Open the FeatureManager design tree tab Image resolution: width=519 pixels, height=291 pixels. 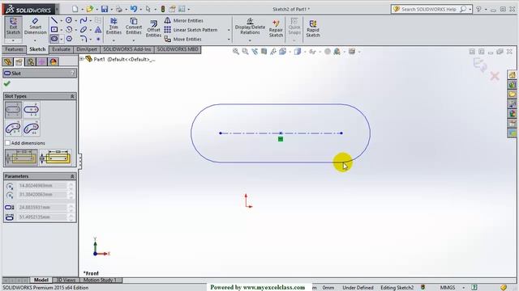coord(7,61)
